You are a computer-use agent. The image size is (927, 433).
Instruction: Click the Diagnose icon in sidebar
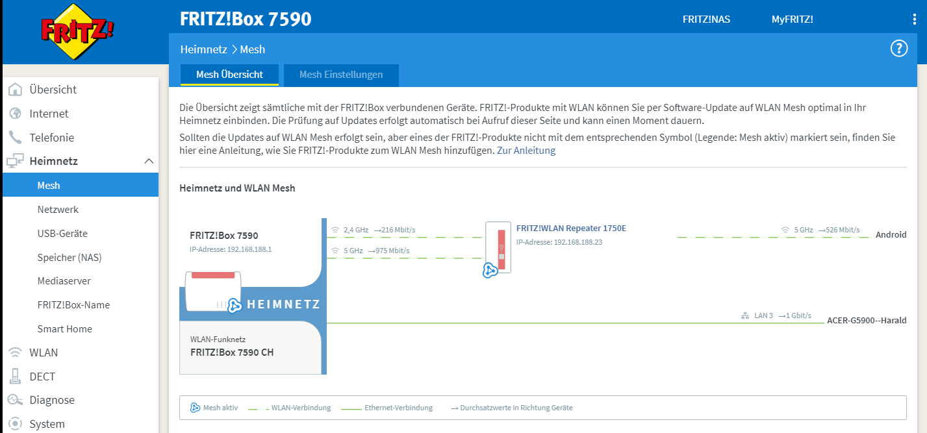(15, 400)
